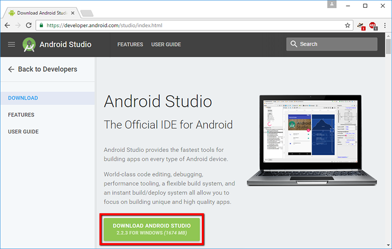Click the URL address bar
The image size is (392, 249).
(x=195, y=25)
